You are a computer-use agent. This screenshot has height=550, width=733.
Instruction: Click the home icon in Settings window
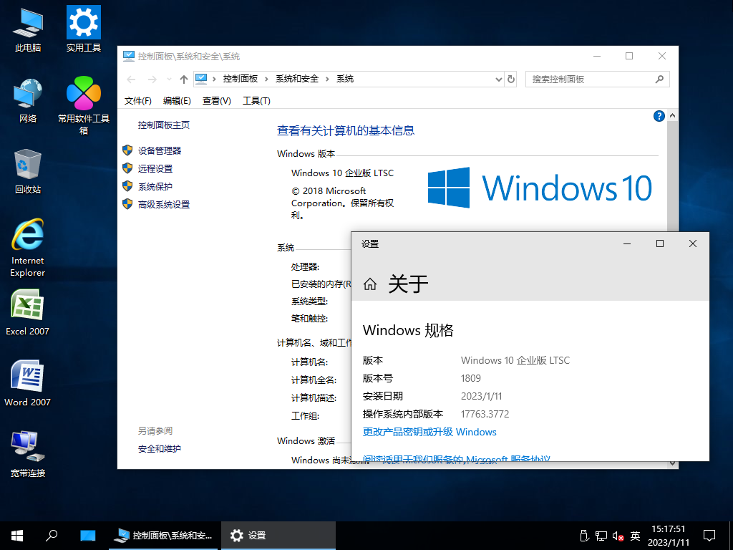tap(370, 284)
